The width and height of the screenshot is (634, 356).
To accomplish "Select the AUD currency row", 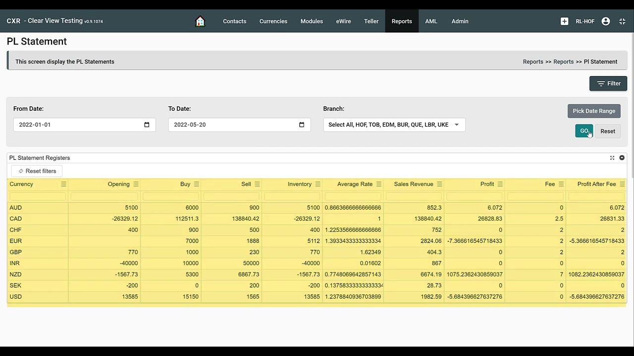I will (317, 208).
